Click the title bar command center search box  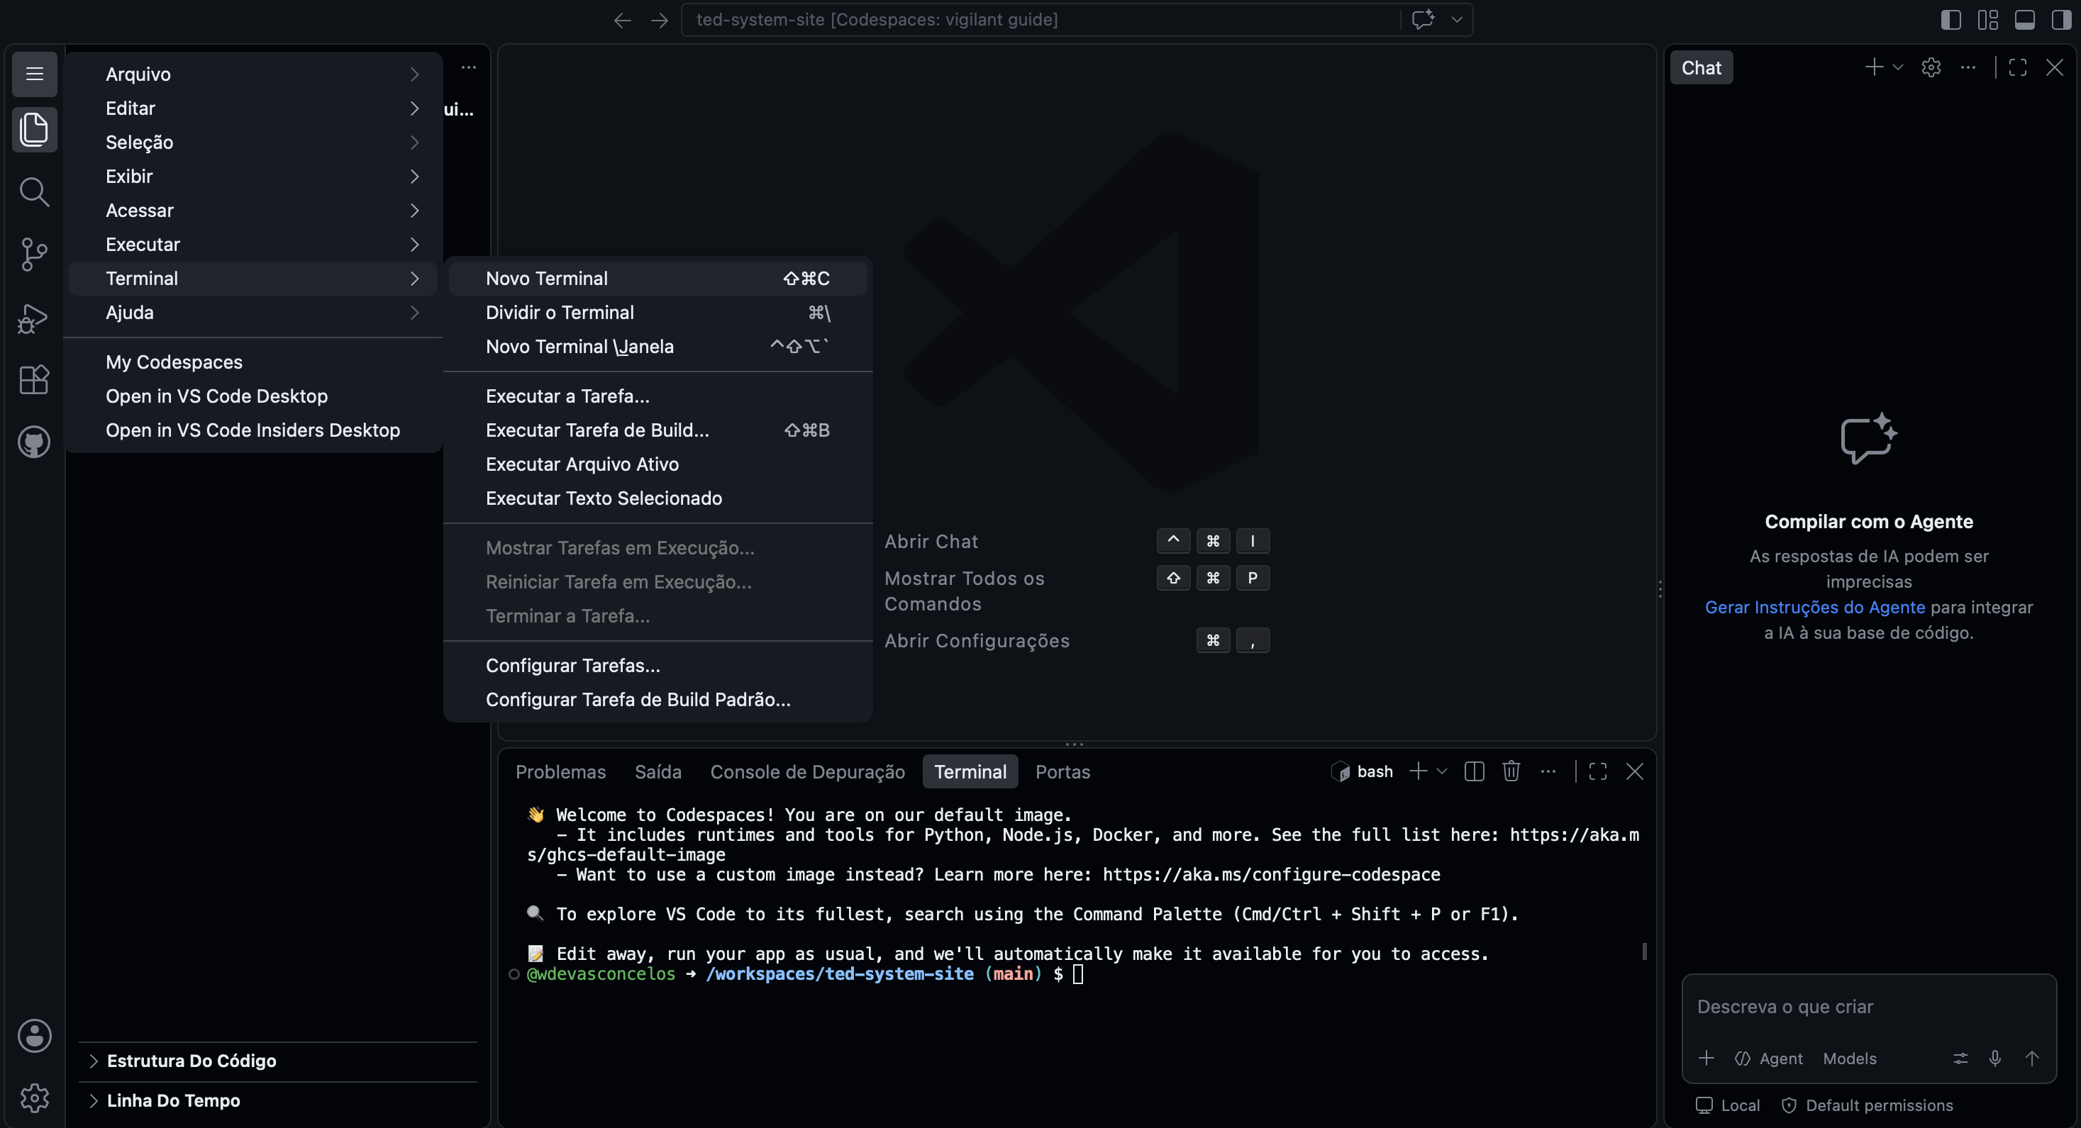[x=1042, y=20]
